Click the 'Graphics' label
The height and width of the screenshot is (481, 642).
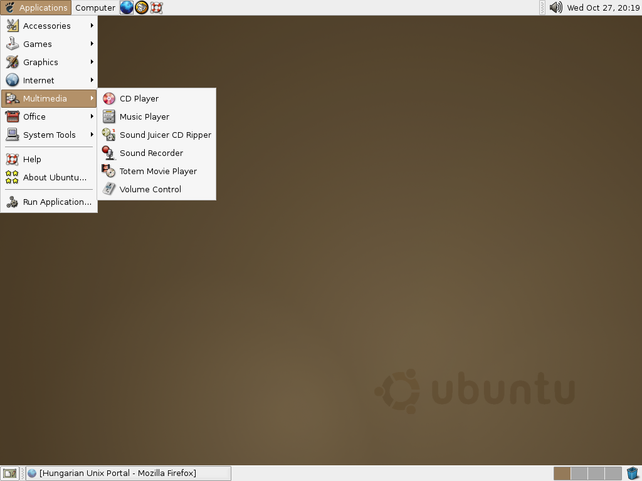(x=41, y=63)
